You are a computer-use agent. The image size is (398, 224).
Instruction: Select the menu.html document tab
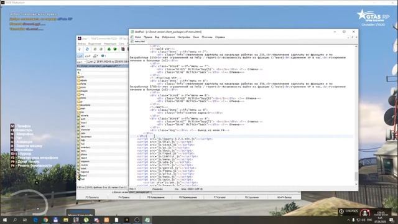[x=138, y=42]
